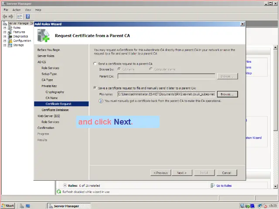
Task: Click the Storage node icon in tree
Action: [x=10, y=45]
